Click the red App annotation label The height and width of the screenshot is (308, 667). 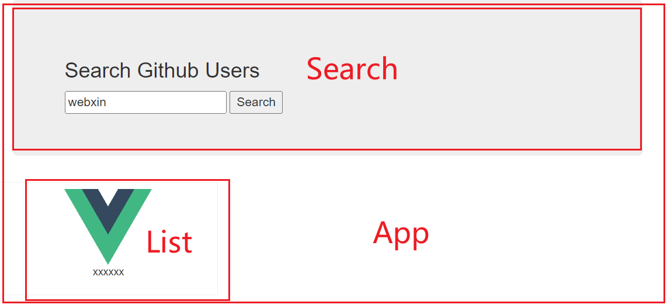pos(401,234)
